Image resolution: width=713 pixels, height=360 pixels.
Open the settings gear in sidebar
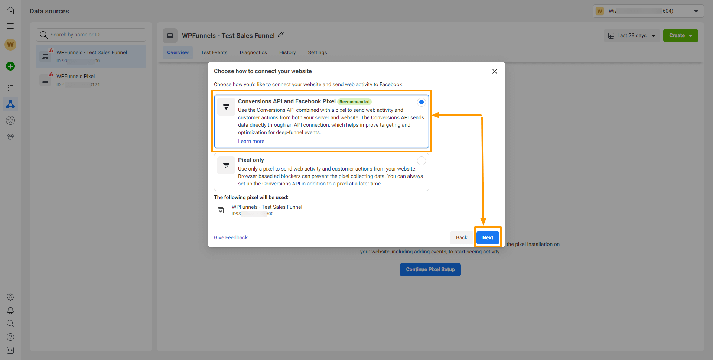click(10, 297)
